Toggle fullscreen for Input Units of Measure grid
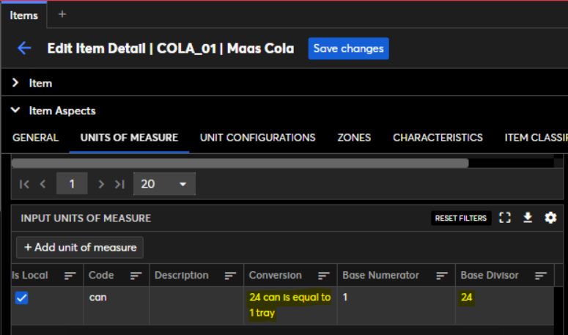Screen dimensions: 568x335 [x=505, y=218]
